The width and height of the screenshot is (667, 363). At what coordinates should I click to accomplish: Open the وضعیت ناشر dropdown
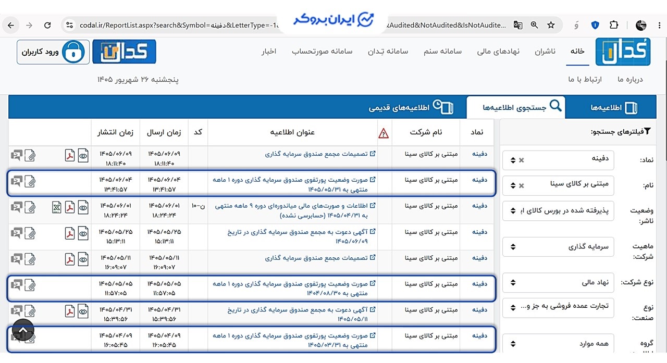[558, 211]
